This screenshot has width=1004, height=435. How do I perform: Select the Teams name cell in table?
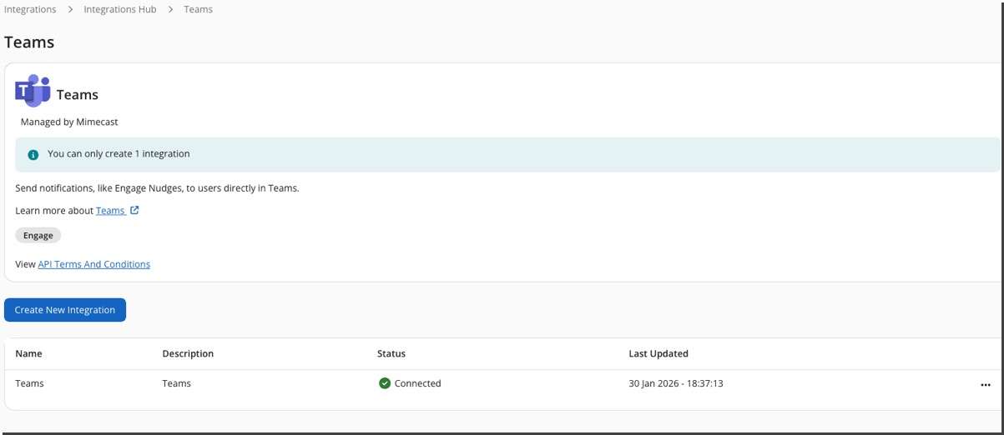point(30,383)
